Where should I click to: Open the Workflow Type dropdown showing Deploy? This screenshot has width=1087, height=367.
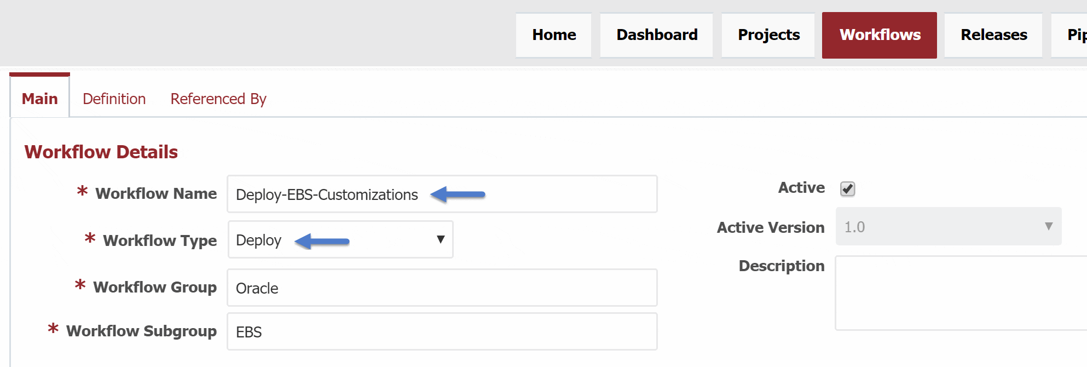[x=340, y=239]
